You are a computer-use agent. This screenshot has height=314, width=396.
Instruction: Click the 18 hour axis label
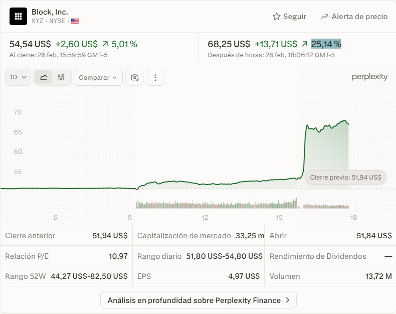tap(353, 217)
